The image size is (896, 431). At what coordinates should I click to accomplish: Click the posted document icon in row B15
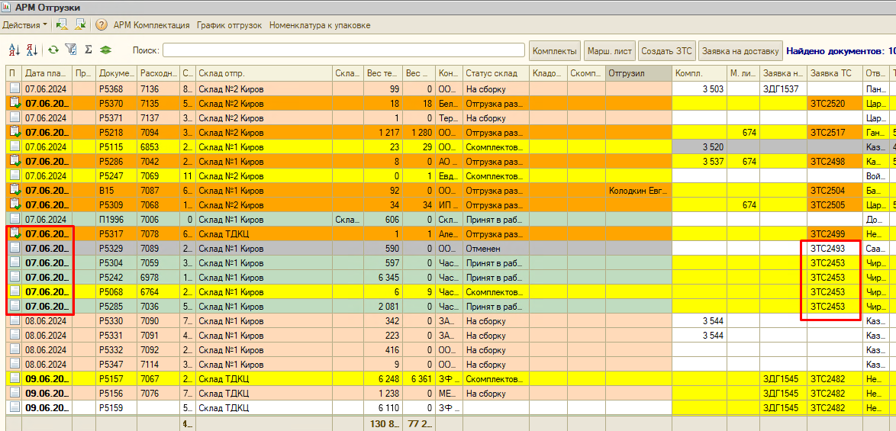pyautogui.click(x=14, y=190)
